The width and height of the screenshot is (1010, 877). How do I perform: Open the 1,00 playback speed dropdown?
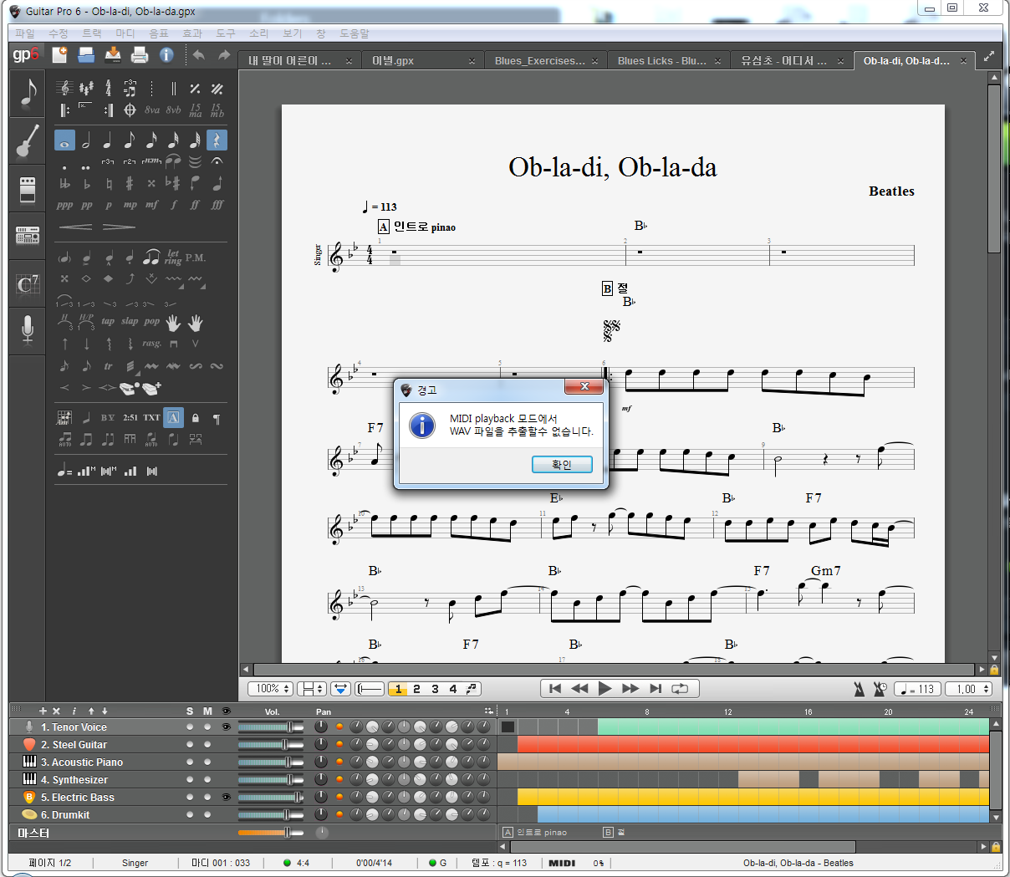click(969, 689)
